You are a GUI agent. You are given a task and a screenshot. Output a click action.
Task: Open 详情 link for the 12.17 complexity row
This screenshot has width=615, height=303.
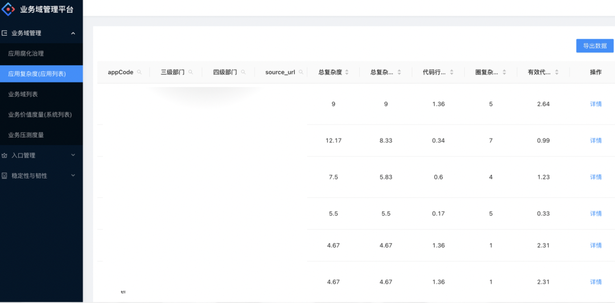[596, 140]
